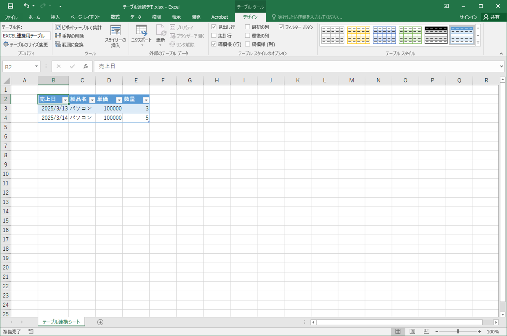Viewport: 507px width, 336px height.
Task: Open the 挿入 ribbon tab
Action: (x=55, y=17)
